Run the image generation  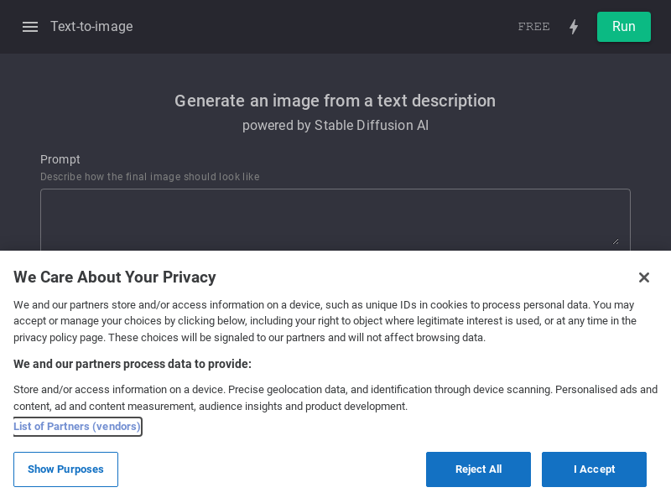coord(623,27)
